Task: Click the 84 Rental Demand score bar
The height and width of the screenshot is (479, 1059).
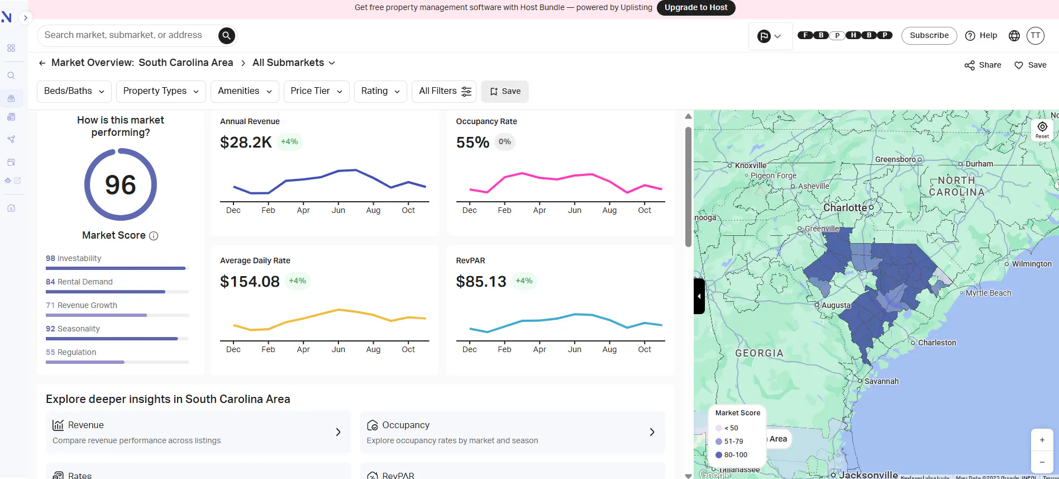Action: tap(117, 292)
